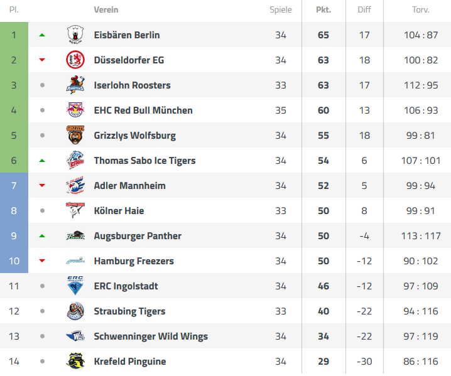The image size is (451, 376).
Task: Click the green up arrow next to Eisbären Berlin
Action: click(42, 35)
